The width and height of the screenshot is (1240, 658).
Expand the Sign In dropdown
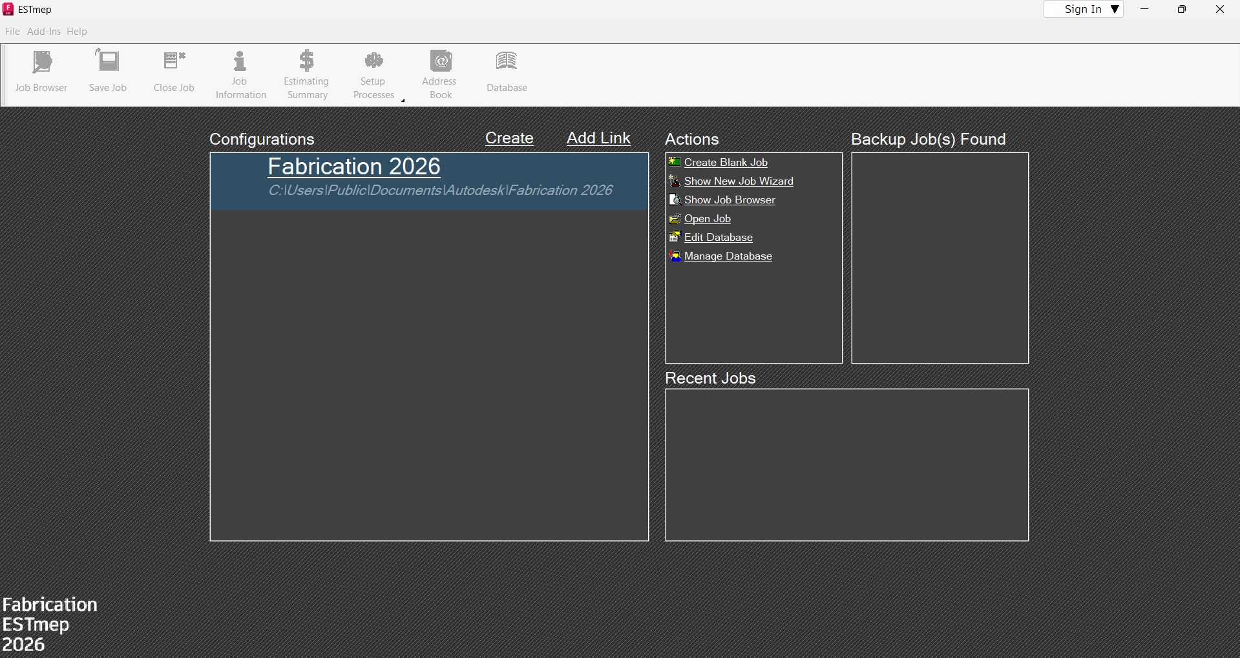(1115, 9)
